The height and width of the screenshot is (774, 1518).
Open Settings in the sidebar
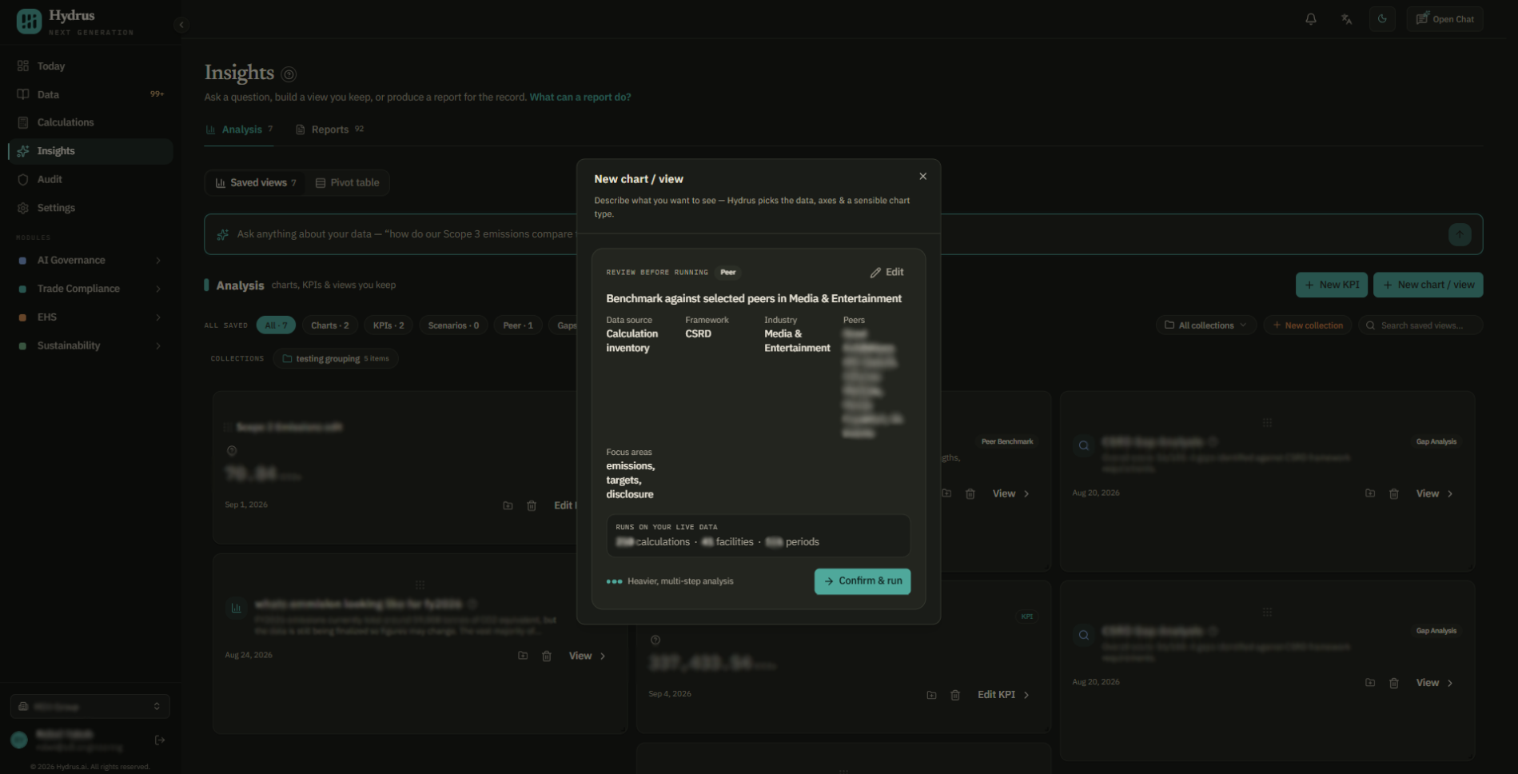tap(90, 208)
